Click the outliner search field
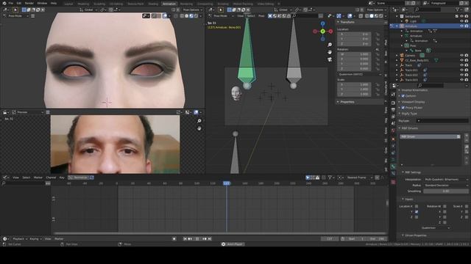 point(427,10)
